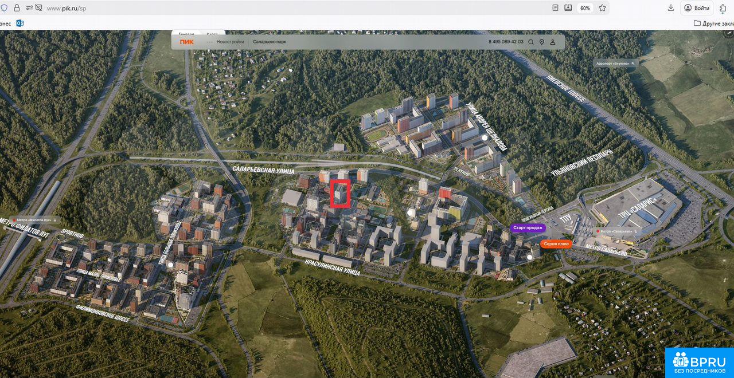
Task: Click the orange Серия плюс badge
Action: [x=556, y=243]
